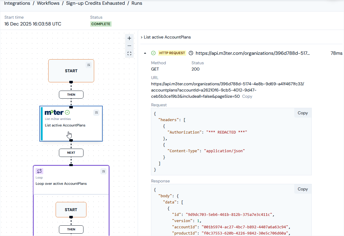Select THEN connector inside the loop
Viewport: 344px width, 236px height.
(x=71, y=229)
